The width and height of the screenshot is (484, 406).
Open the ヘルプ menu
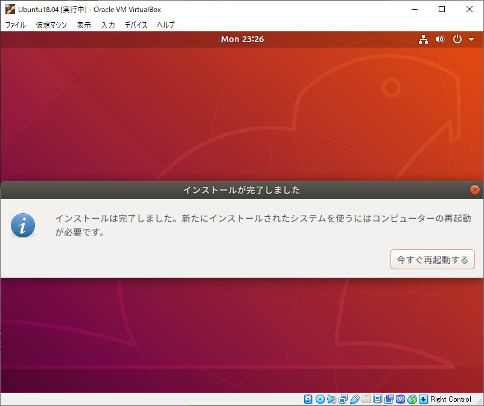click(165, 25)
